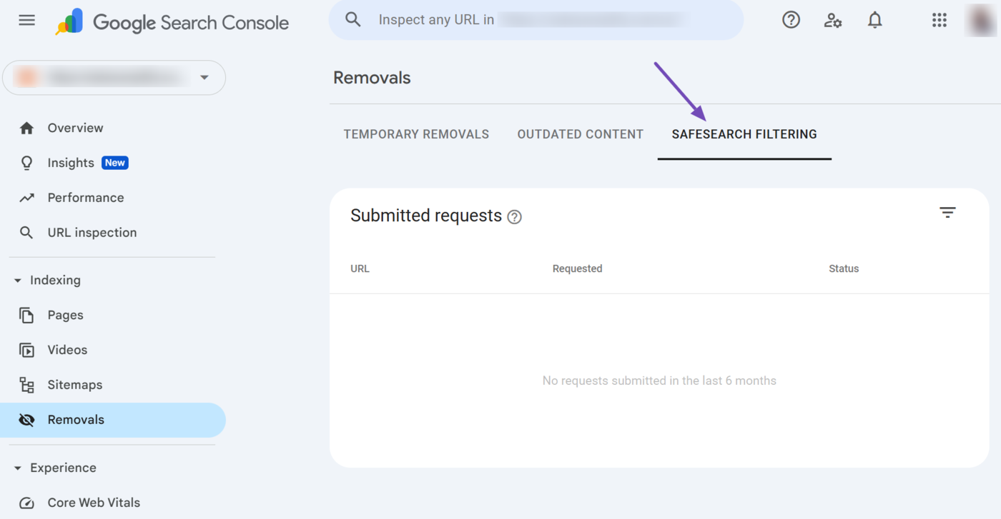
Task: Open the Sitemaps page
Action: [x=74, y=385]
